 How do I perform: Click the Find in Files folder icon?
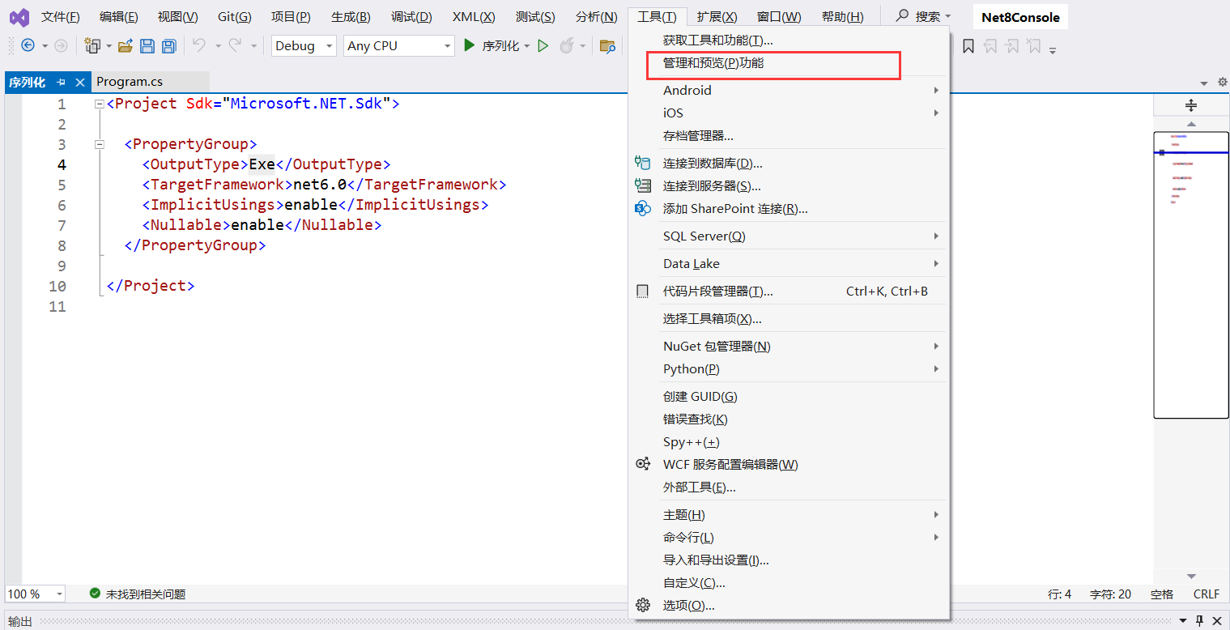pyautogui.click(x=607, y=46)
